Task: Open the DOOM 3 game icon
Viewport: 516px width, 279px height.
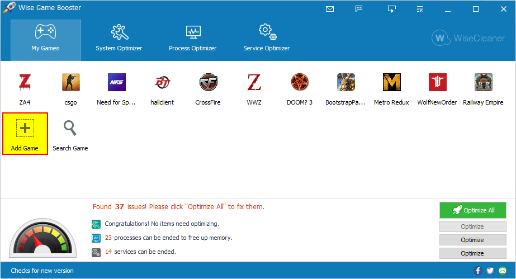Action: click(300, 83)
